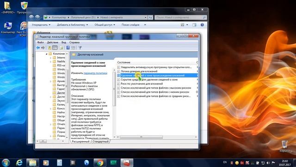
Task: Expand the Отчет tree folder arrow
Action: pyautogui.click(x=50, y=124)
